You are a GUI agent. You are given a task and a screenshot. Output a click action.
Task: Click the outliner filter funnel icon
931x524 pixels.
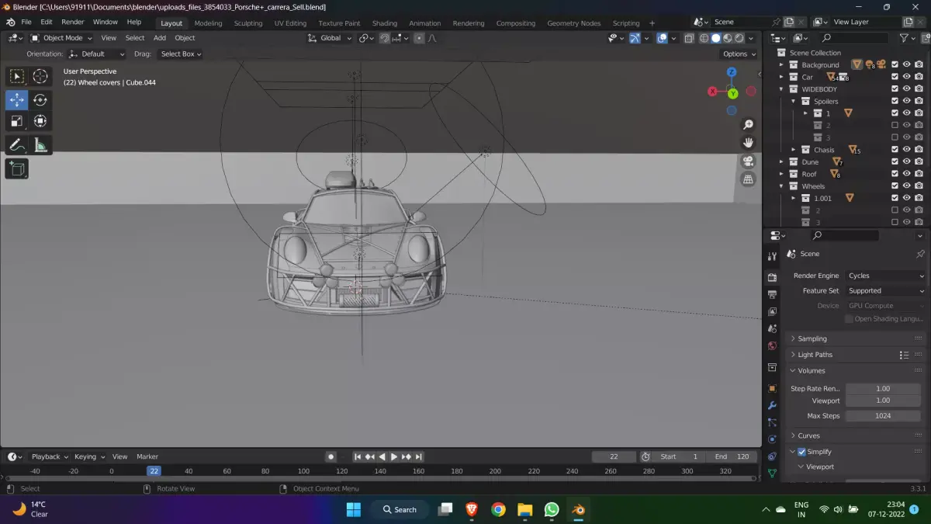click(903, 38)
